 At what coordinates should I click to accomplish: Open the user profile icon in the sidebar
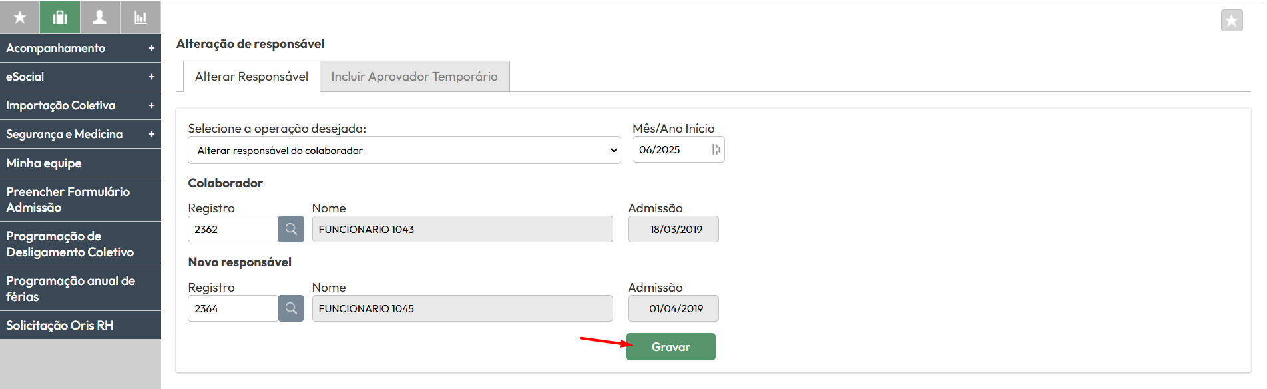[100, 17]
